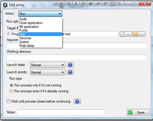Screen dimensions: 153x121
Task: Open the Launch state dropdown
Action: [x=48, y=65]
